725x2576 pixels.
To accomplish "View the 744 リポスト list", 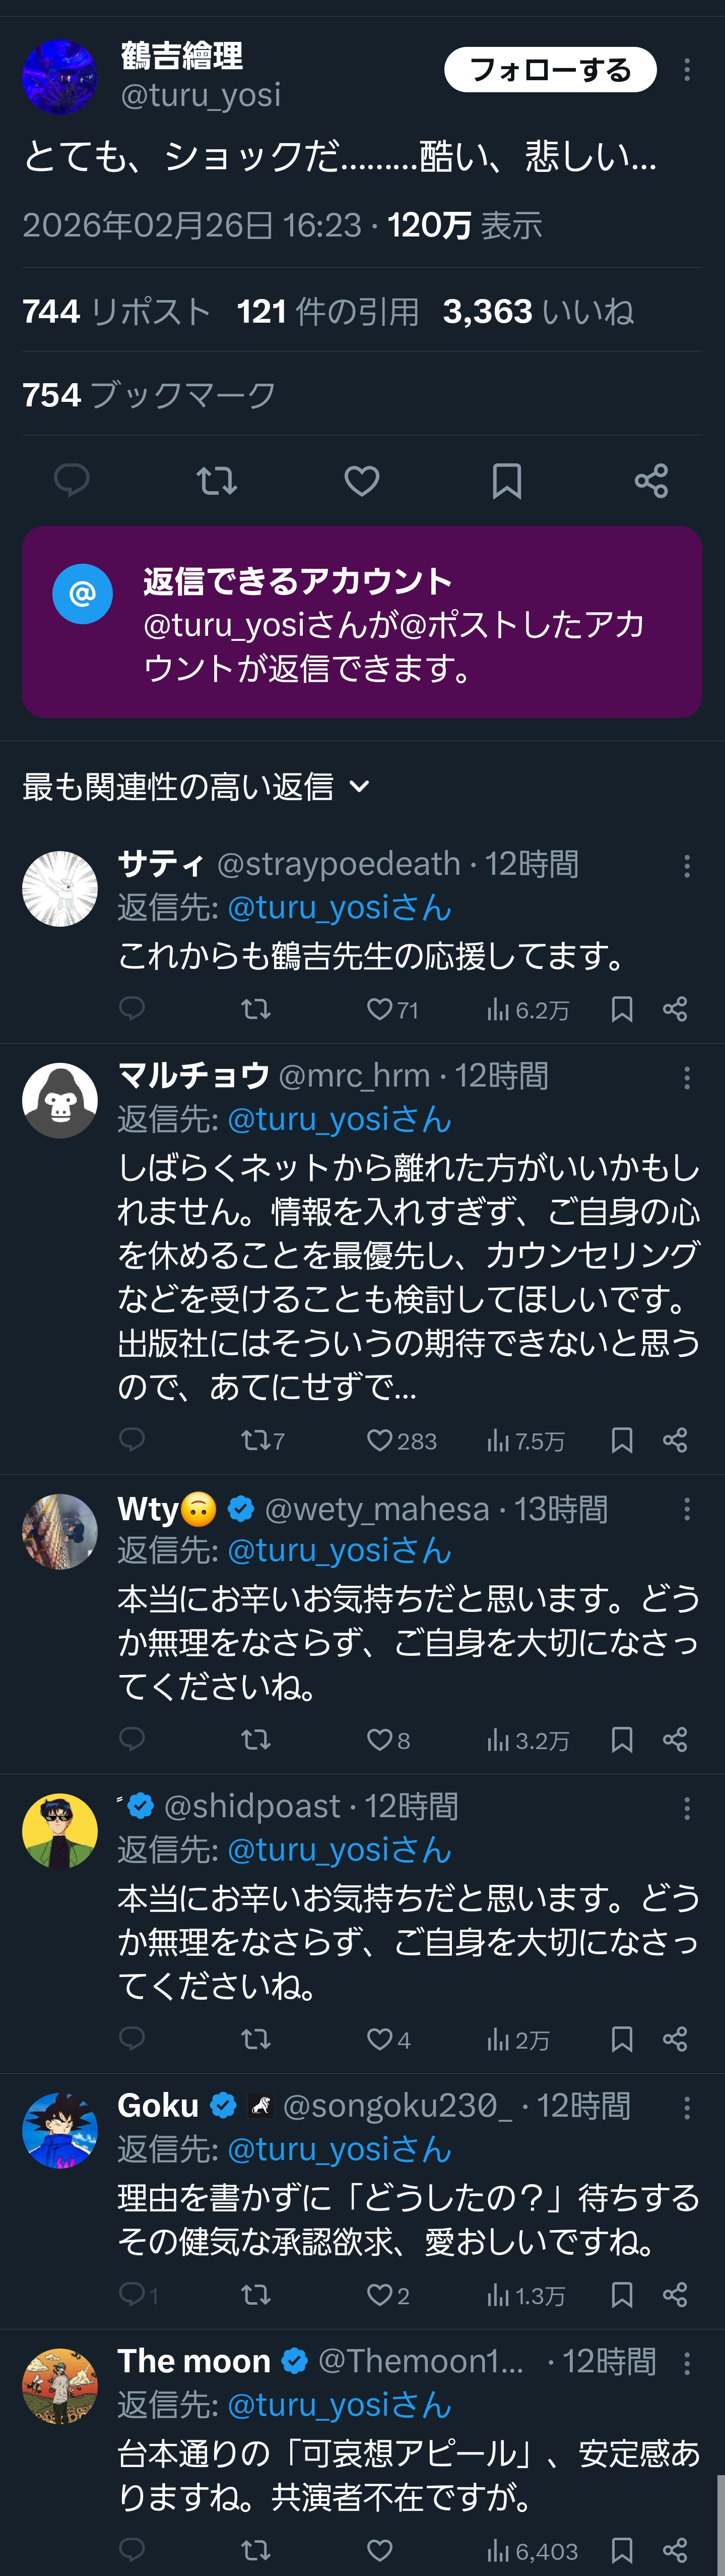I will tap(116, 312).
